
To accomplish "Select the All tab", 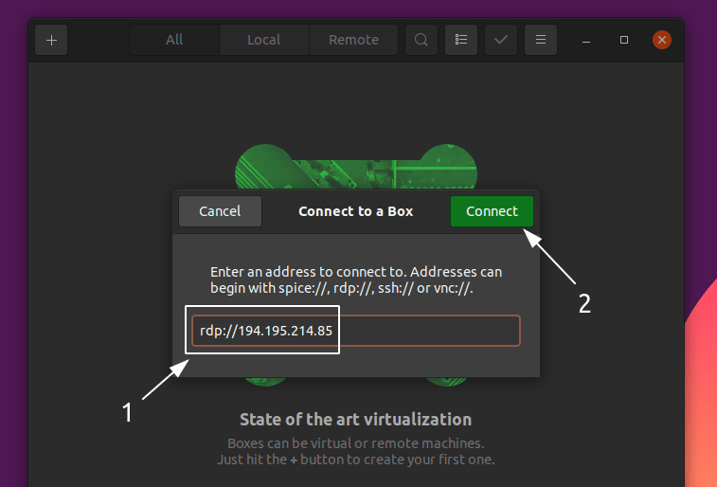I will tap(174, 40).
